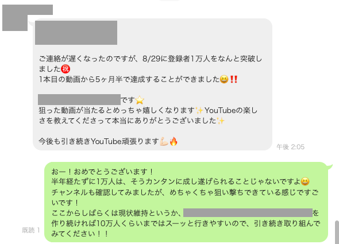Click the sparkles emoji before YouTubeの楽しさ
Viewport: 339px width, 244px height.
pos(199,110)
